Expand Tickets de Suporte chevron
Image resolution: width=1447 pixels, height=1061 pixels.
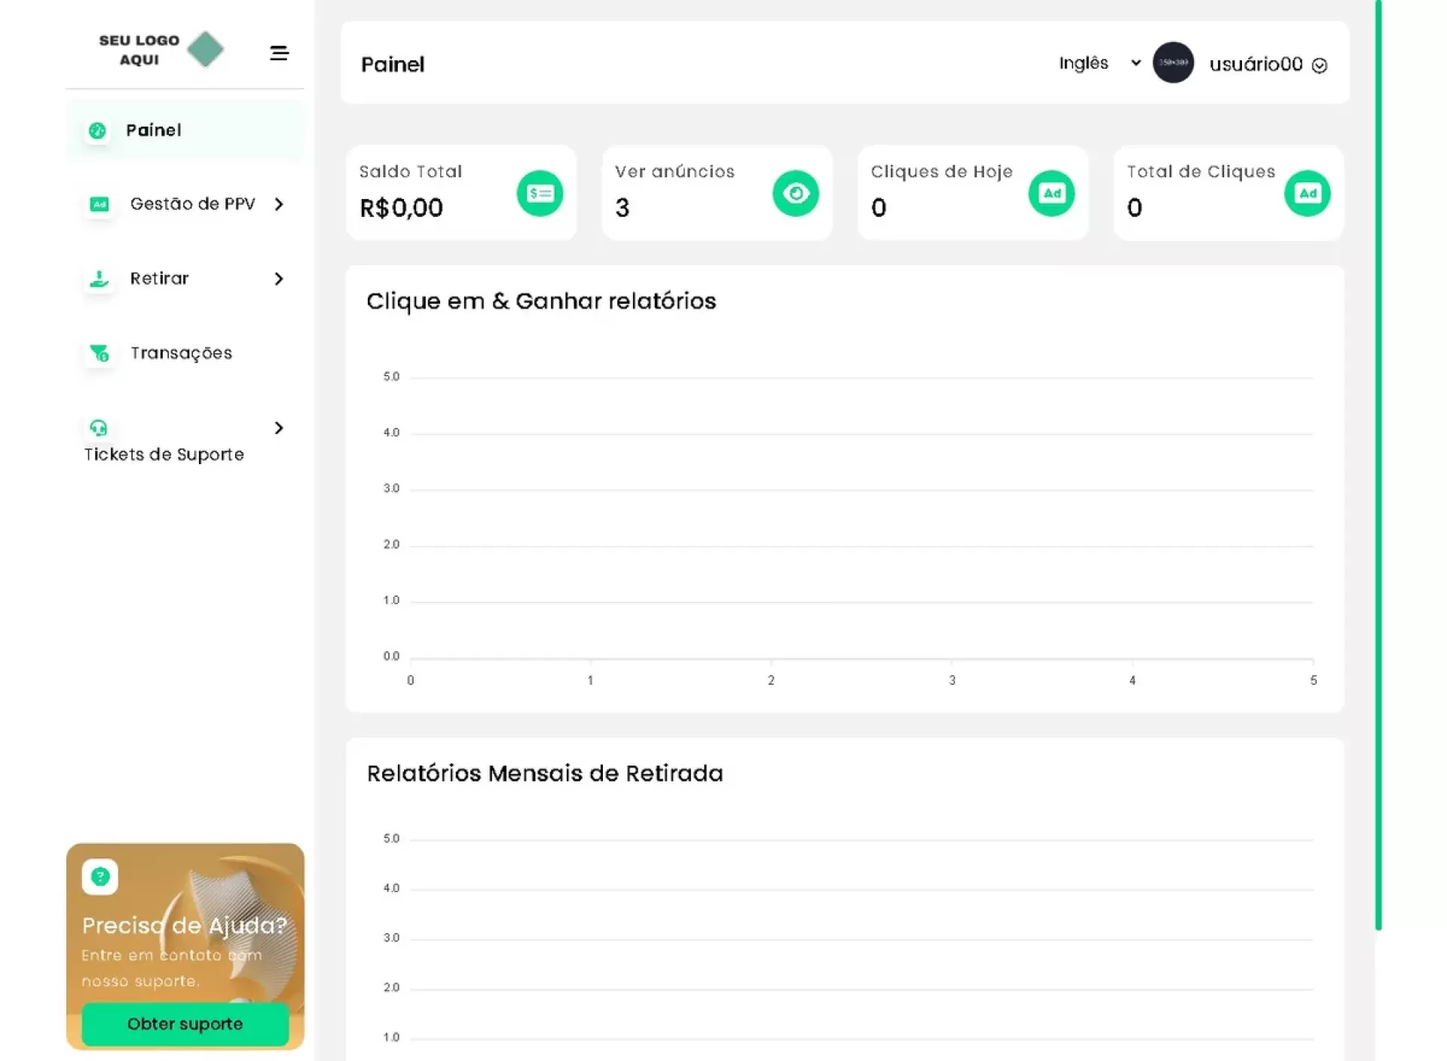click(279, 428)
